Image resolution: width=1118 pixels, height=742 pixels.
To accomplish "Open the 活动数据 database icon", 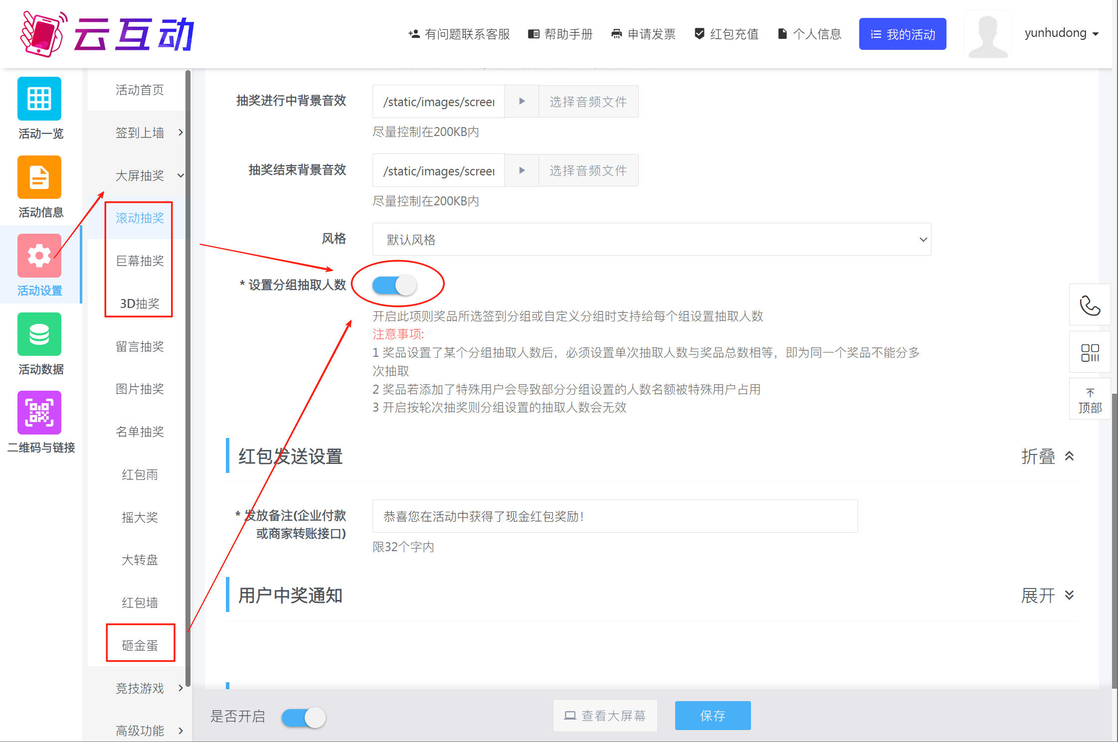I will [x=39, y=334].
